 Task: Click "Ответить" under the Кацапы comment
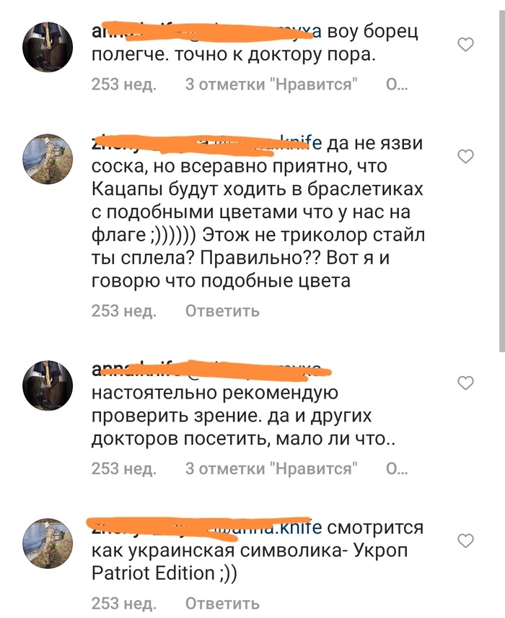coord(223,311)
